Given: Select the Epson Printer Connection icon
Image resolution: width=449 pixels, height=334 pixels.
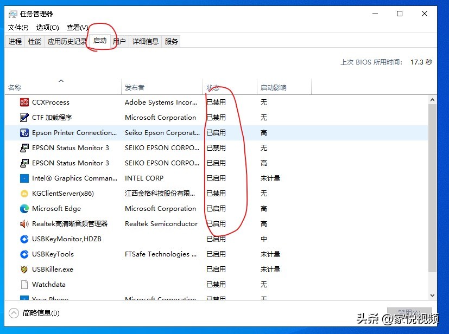Looking at the screenshot, I should (x=24, y=132).
